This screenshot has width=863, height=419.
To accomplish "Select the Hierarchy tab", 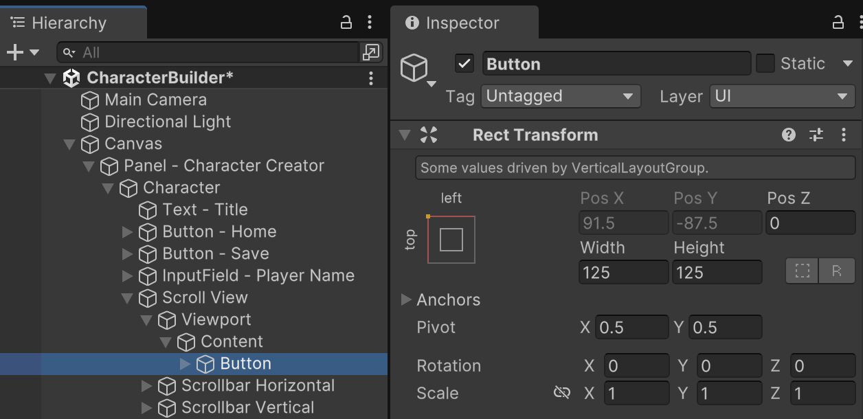I will [x=69, y=23].
